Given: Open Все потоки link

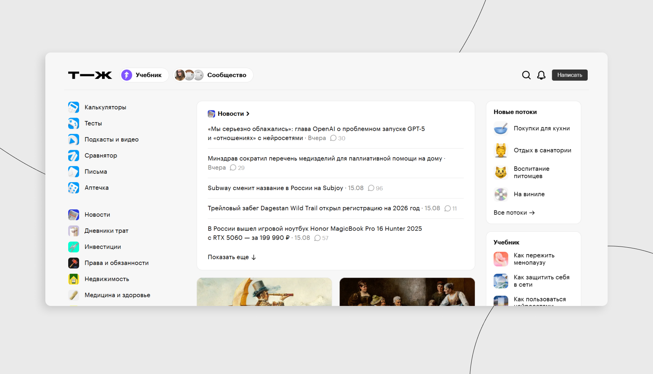Looking at the screenshot, I should pos(514,213).
